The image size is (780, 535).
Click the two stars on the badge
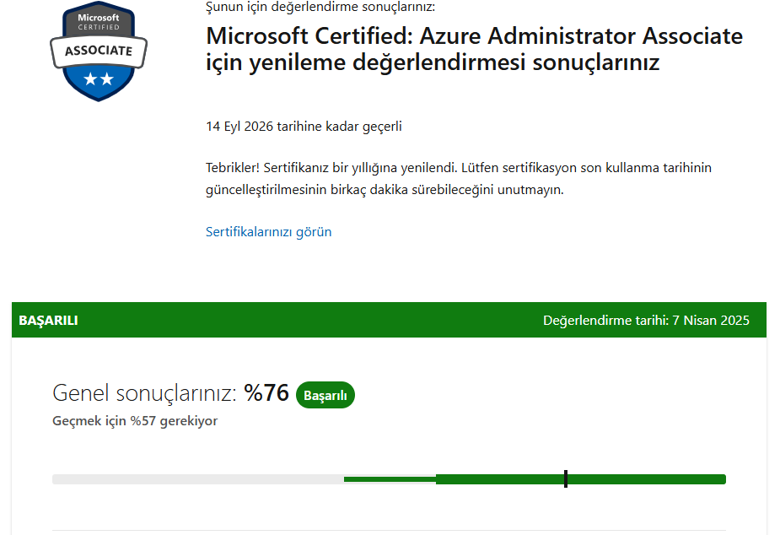[x=99, y=79]
